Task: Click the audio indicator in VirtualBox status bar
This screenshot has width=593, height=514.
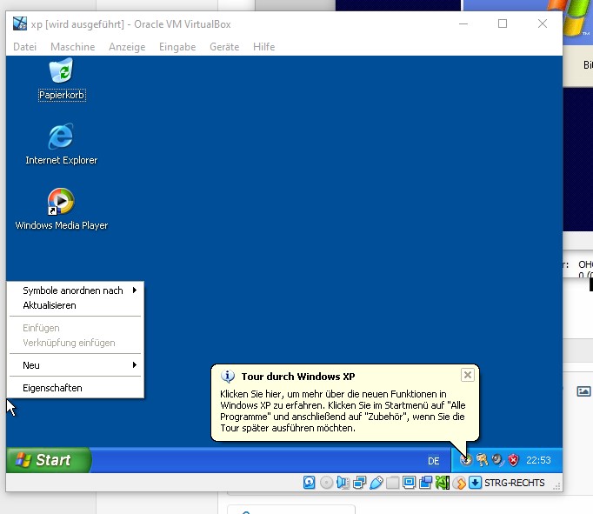Action: coord(343,483)
